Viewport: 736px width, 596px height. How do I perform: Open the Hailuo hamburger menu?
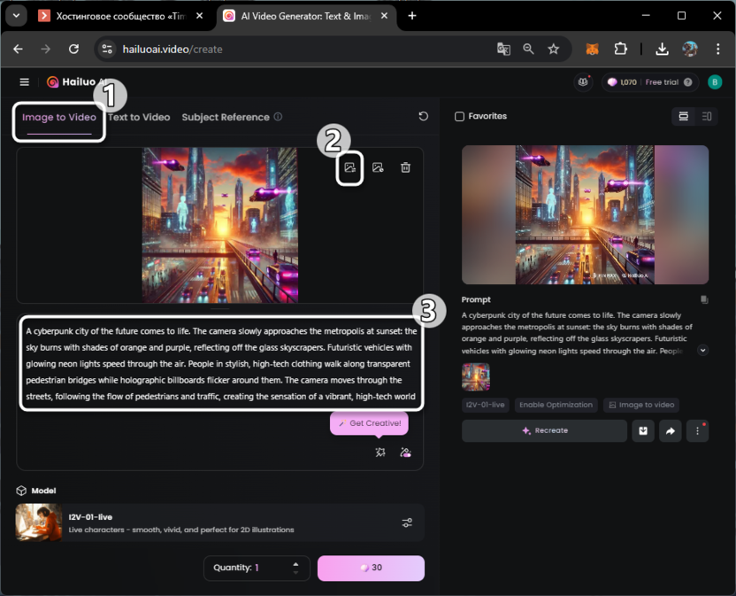[24, 82]
